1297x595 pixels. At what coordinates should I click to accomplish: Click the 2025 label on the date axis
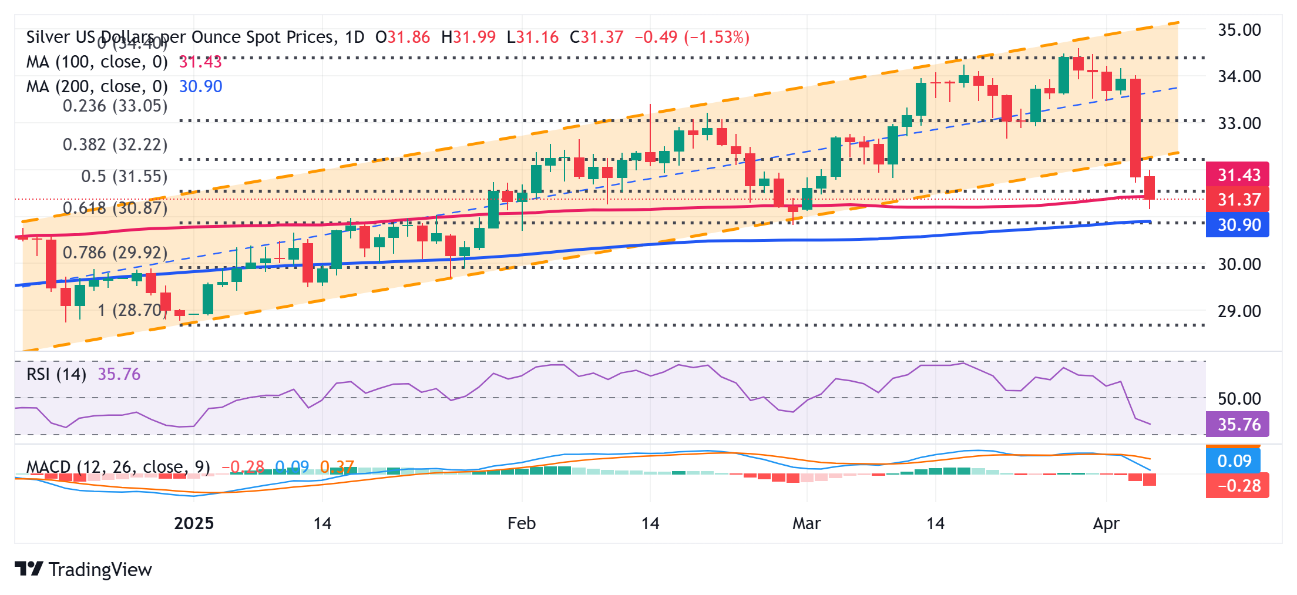tap(194, 523)
